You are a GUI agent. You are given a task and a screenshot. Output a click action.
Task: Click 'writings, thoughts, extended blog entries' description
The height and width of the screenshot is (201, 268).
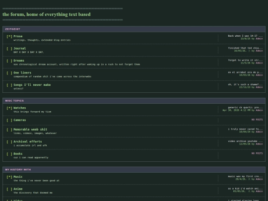point(42,40)
